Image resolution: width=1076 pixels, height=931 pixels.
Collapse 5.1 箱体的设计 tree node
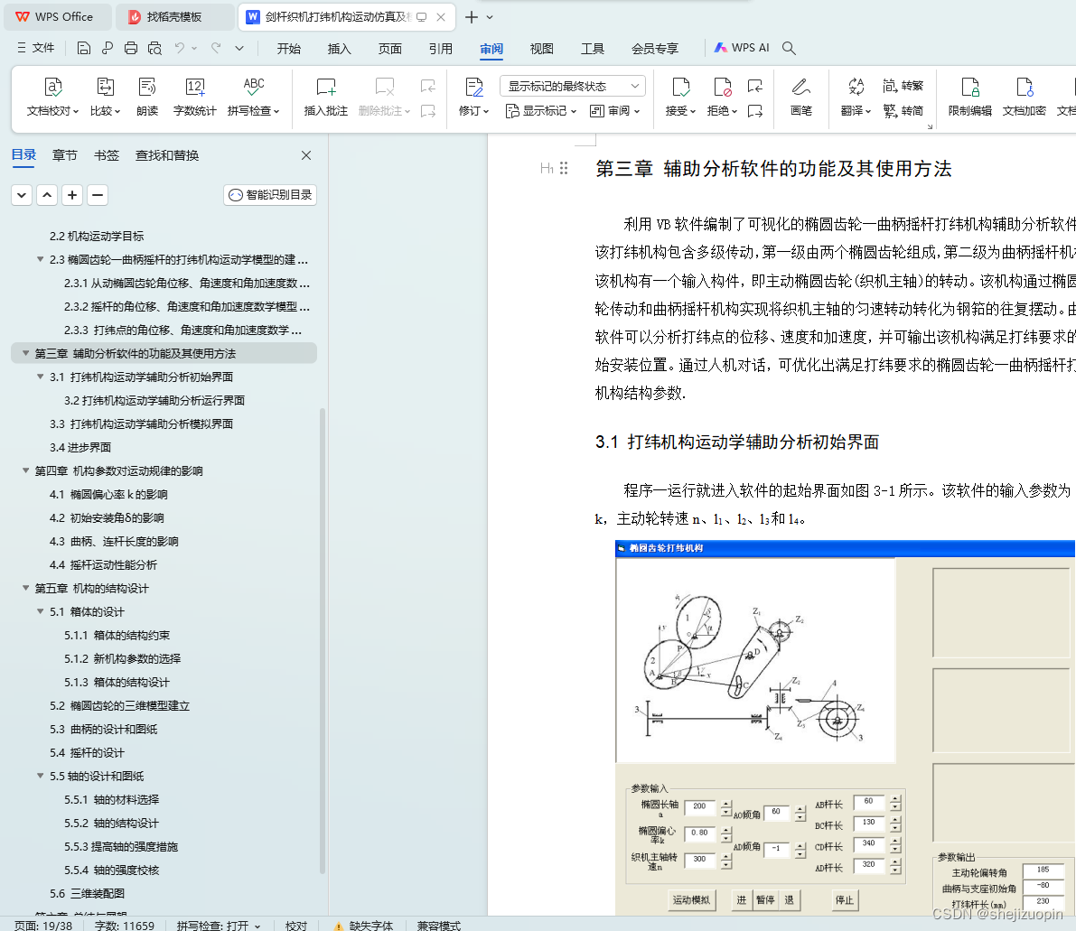[40, 611]
